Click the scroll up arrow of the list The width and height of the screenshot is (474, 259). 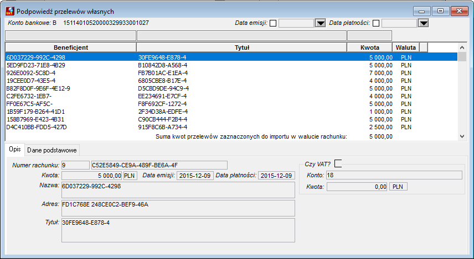(462, 47)
